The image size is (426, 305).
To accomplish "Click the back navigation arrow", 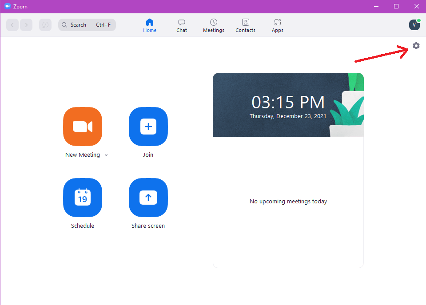I will coord(12,25).
